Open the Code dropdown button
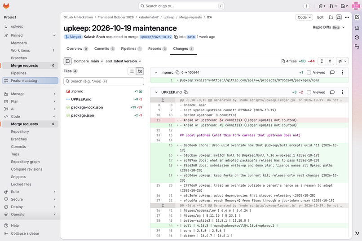Image resolution: width=362 pixels, height=241 pixels. point(304,18)
